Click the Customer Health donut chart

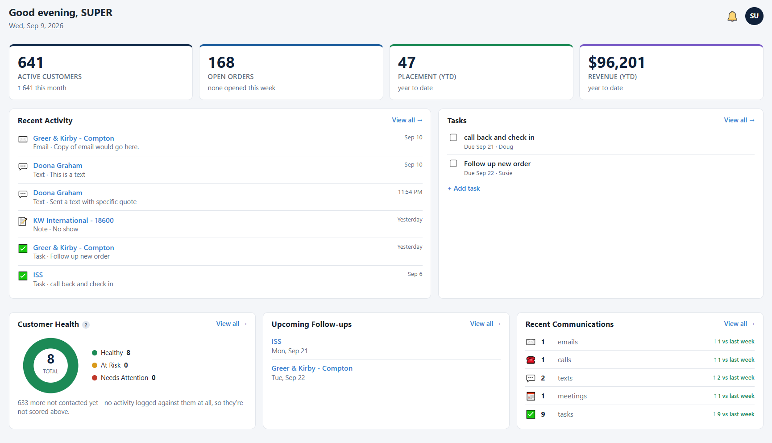click(50, 365)
